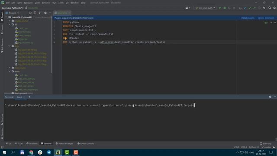Expand the .pytest_cache folder in the project tree
277x156 pixels.
[x=10, y=21]
